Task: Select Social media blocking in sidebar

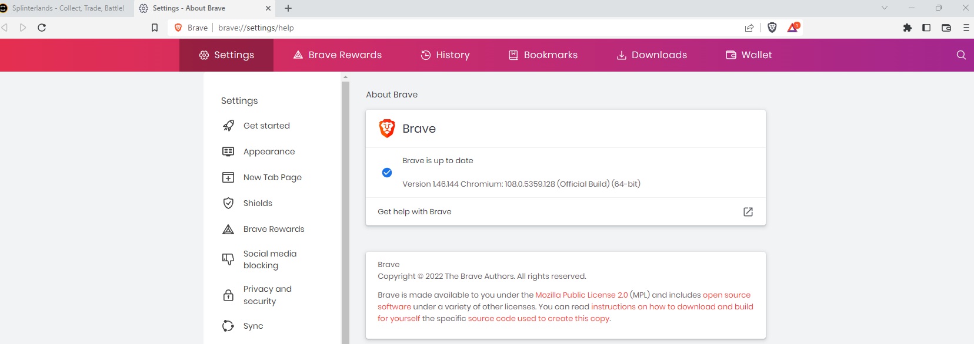Action: (x=270, y=259)
